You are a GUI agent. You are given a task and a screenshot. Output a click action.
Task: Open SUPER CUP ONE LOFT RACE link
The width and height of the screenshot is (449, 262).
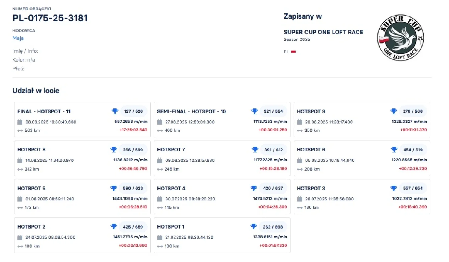click(323, 32)
